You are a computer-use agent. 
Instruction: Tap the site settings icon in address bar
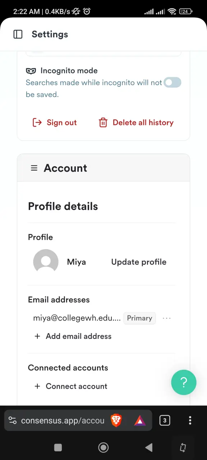[13, 420]
